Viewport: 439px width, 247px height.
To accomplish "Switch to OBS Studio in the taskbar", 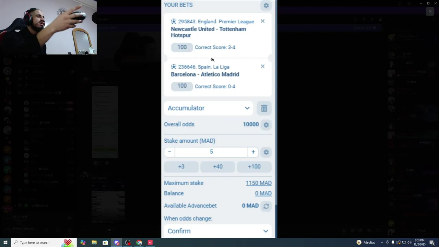I will 128,243.
